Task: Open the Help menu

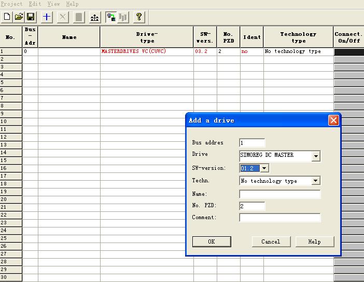Action: [72, 4]
